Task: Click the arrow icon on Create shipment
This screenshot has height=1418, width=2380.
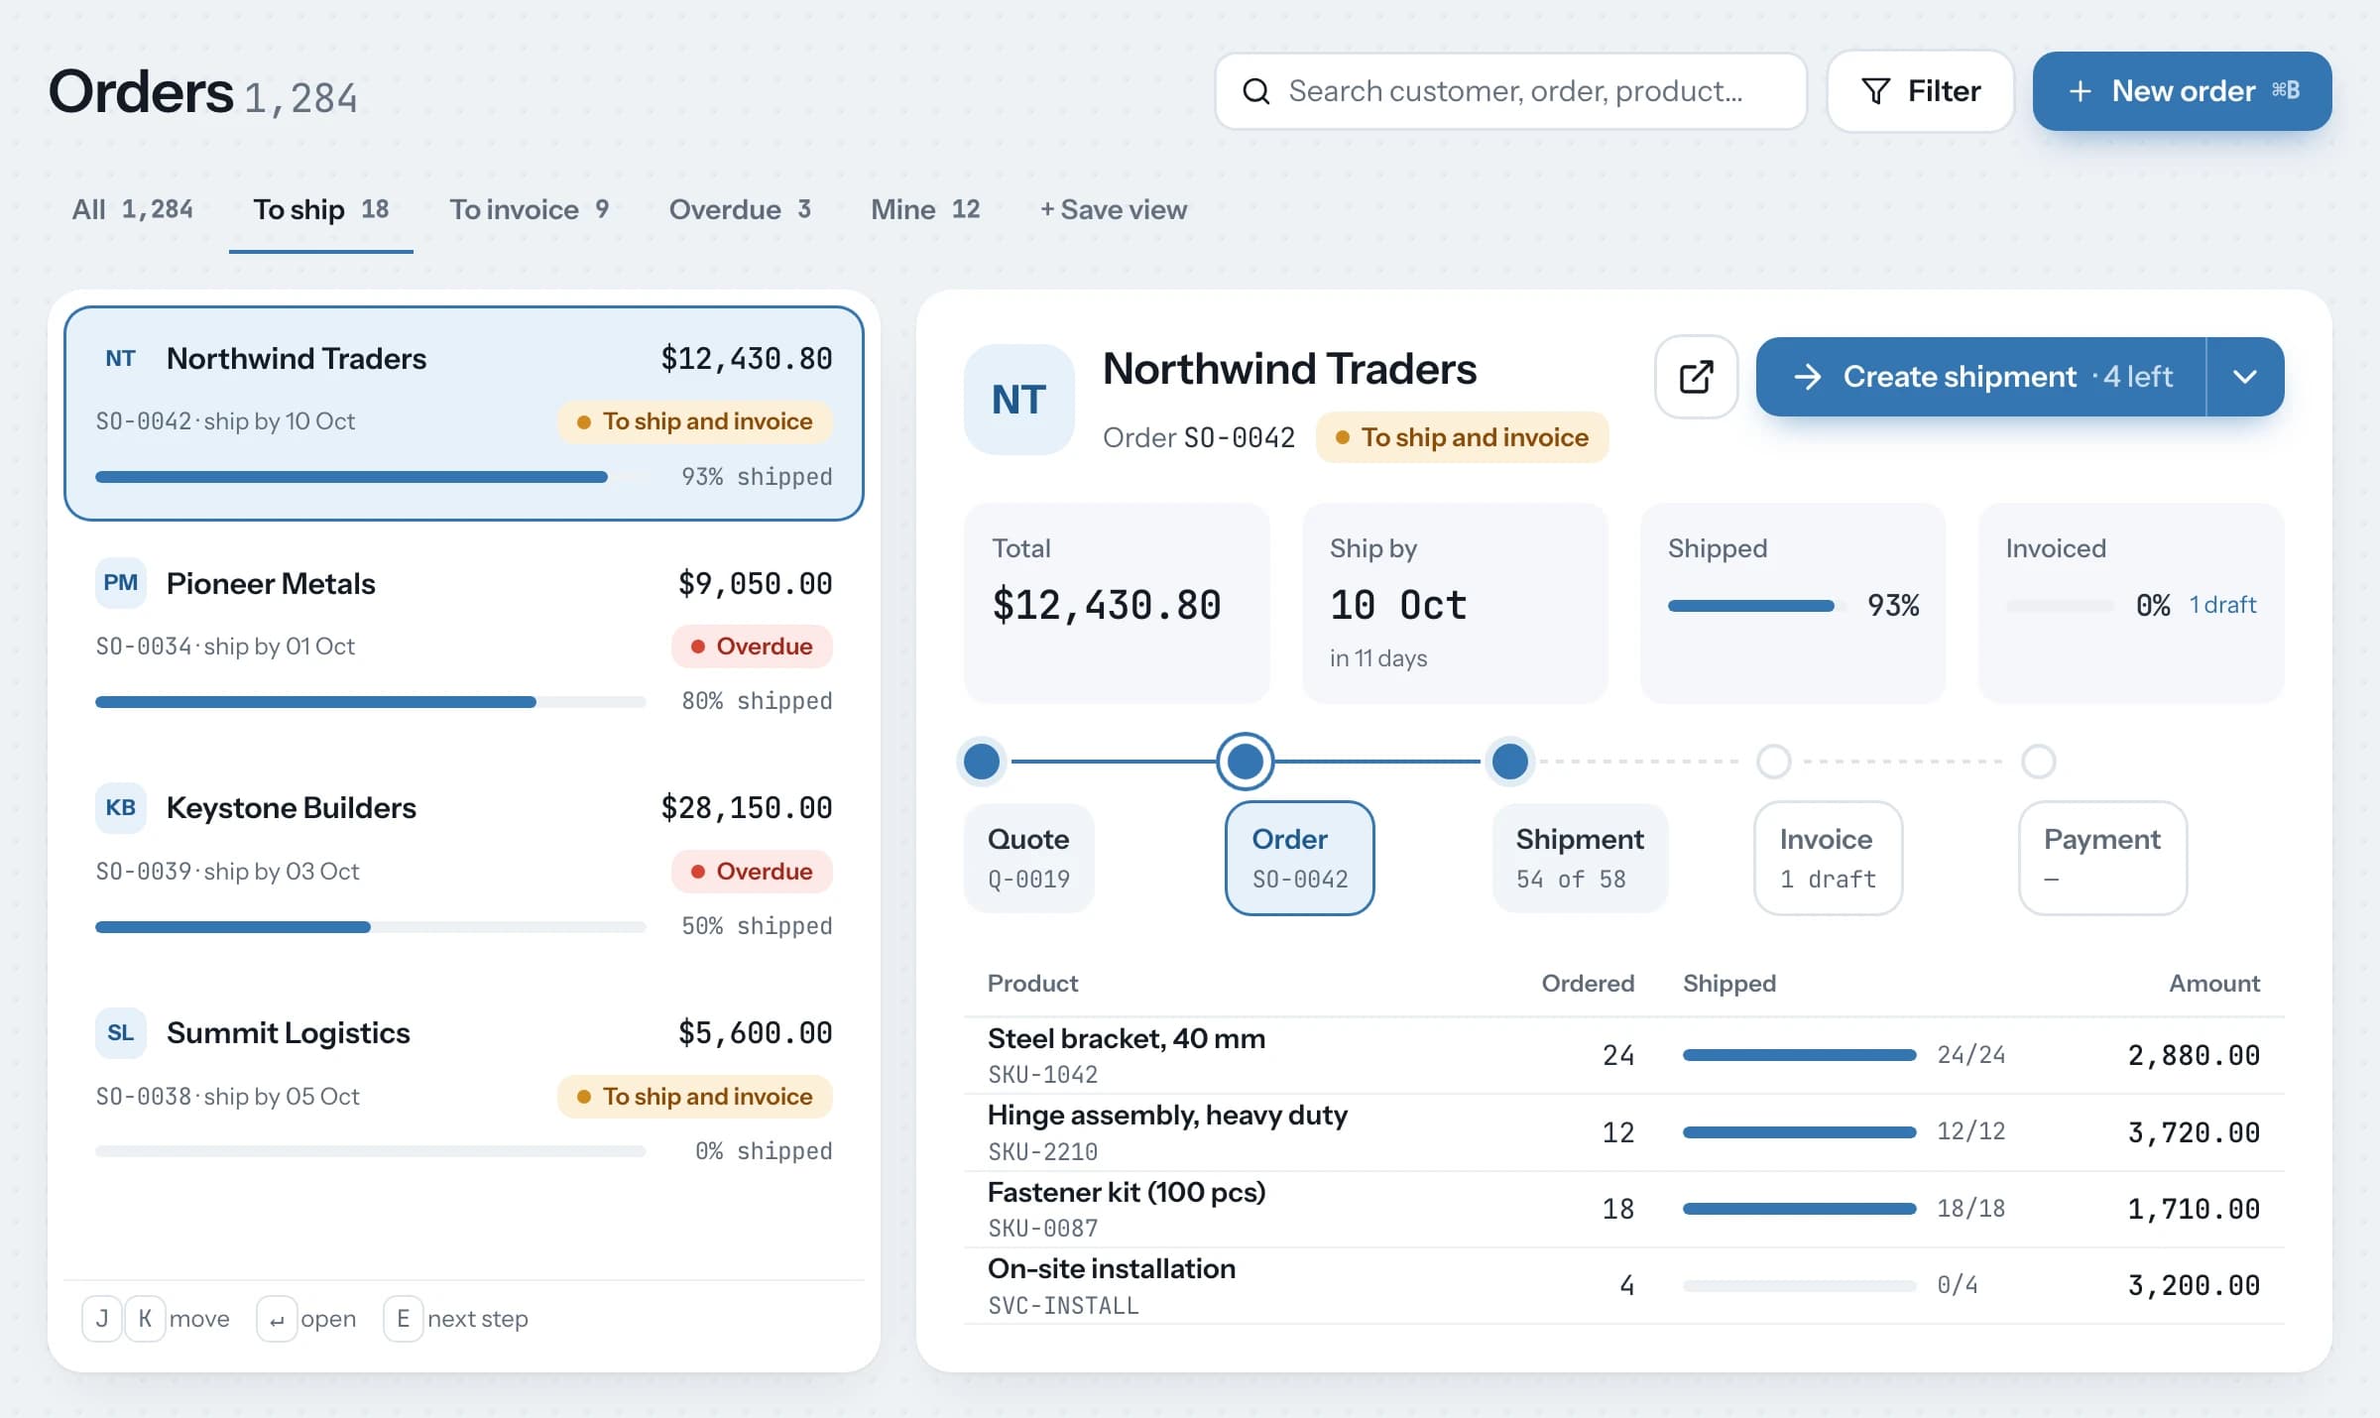Action: (1807, 377)
